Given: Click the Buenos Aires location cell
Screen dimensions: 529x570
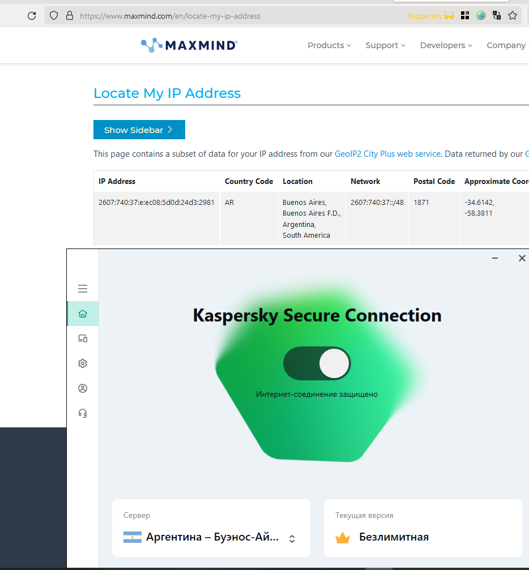Looking at the screenshot, I should point(312,219).
